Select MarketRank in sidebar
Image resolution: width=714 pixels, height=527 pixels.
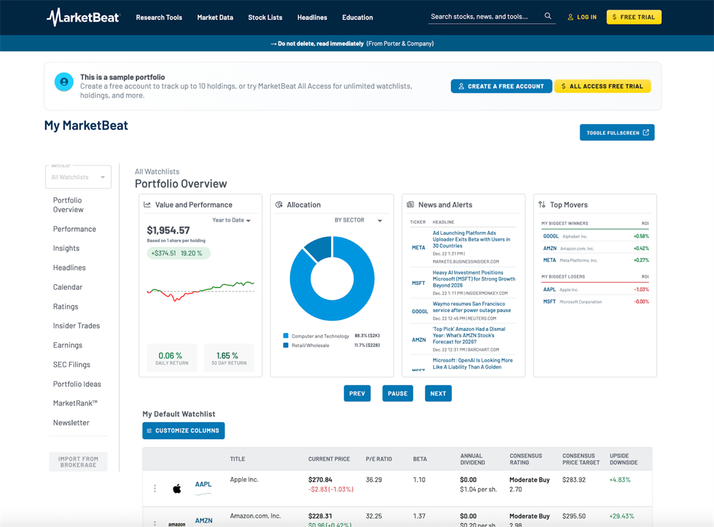click(75, 403)
